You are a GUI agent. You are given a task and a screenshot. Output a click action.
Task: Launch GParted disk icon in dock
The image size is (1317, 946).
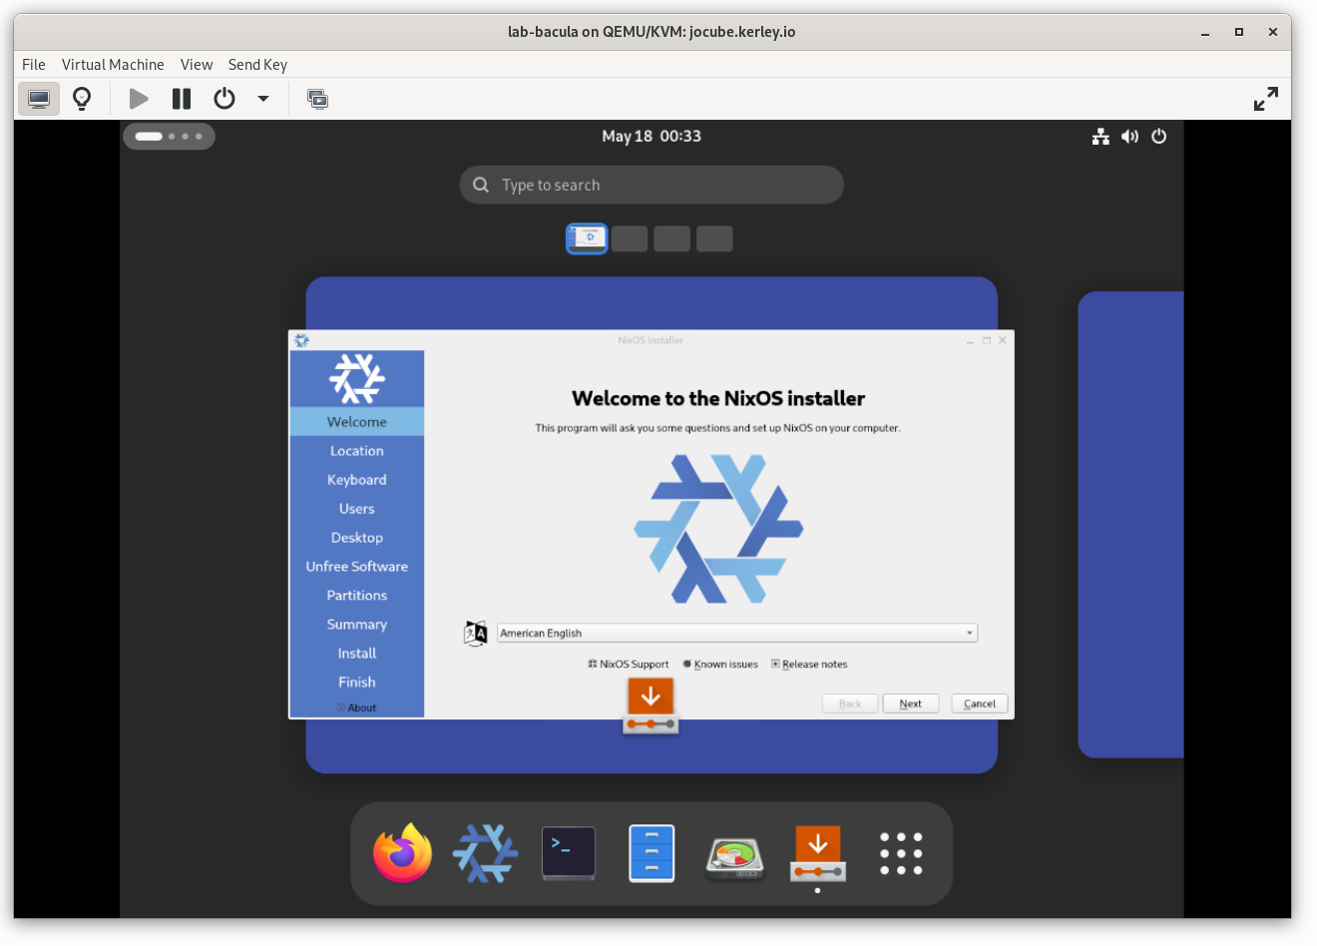click(734, 856)
